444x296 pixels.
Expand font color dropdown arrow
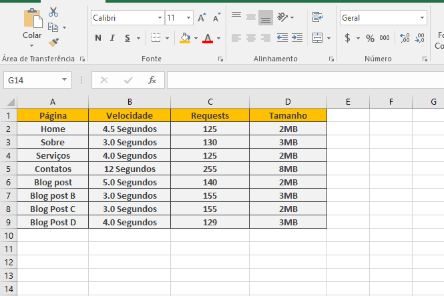pos(218,38)
